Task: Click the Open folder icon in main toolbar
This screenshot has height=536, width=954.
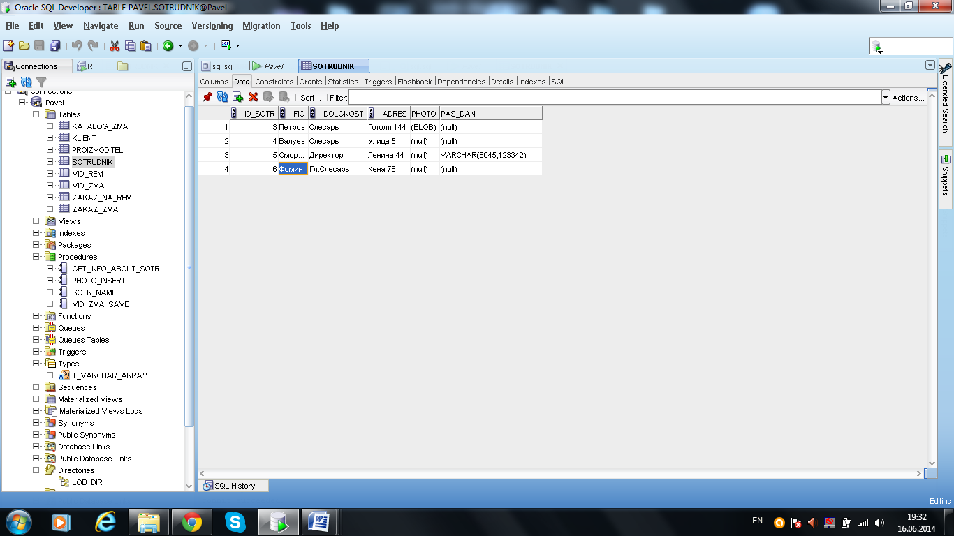Action: (24, 45)
